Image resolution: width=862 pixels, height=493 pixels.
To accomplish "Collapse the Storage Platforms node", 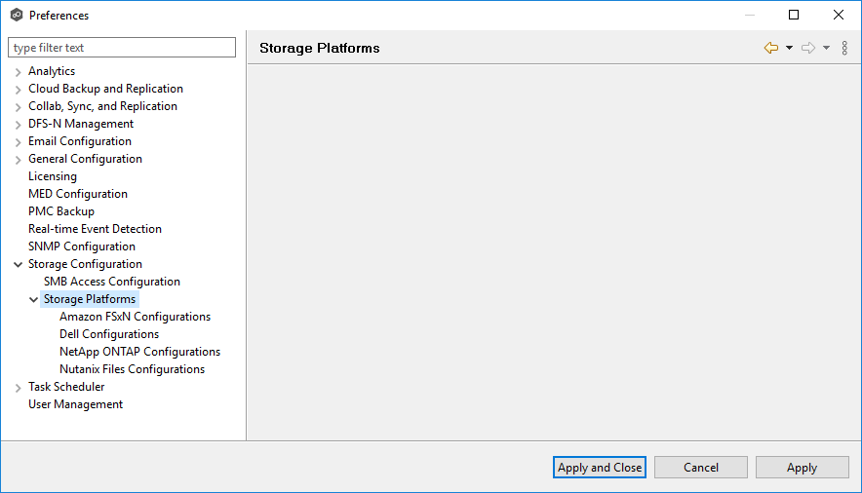I will [33, 299].
